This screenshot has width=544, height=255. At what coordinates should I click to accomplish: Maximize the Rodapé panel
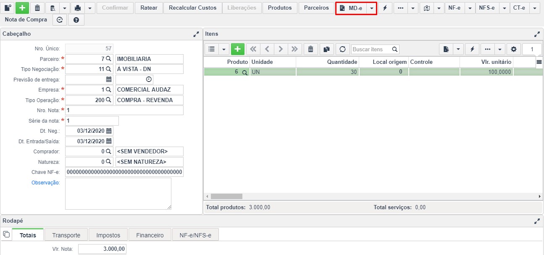pos(537,221)
